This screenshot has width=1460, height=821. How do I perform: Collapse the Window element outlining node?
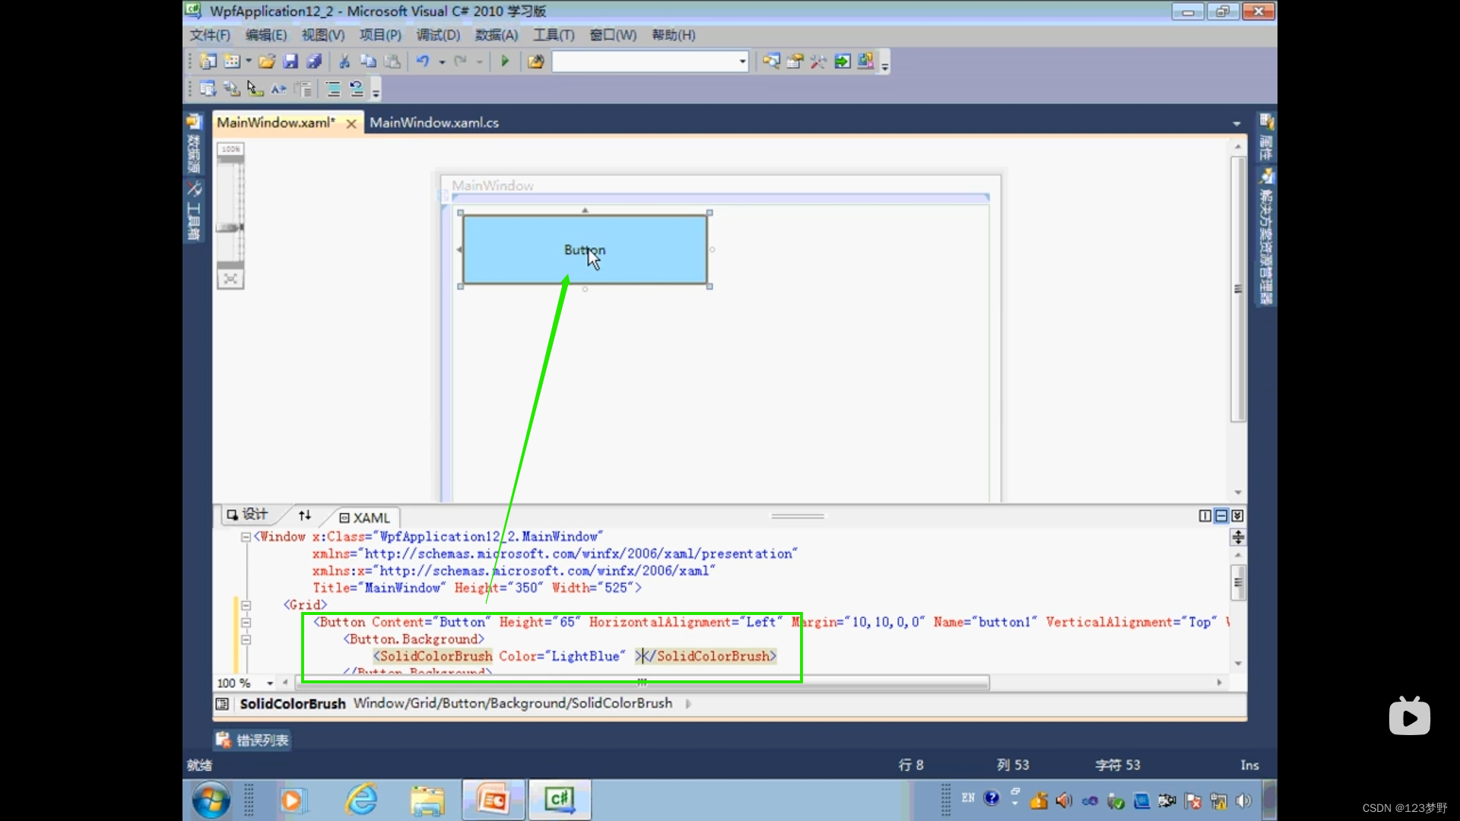pos(246,537)
